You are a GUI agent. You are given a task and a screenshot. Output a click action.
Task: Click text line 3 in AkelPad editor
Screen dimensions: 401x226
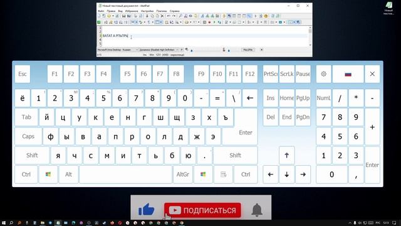point(205,36)
